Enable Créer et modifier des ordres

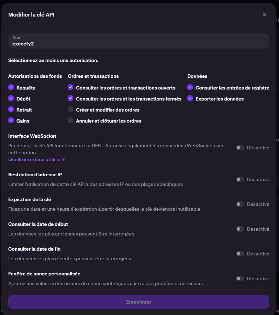pos(70,109)
